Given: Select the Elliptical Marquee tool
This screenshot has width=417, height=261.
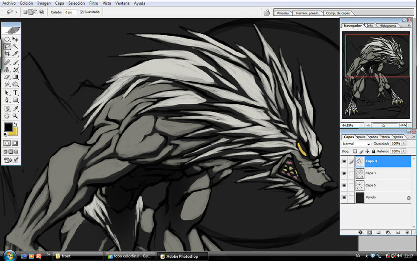Looking at the screenshot, I should click(7, 39).
